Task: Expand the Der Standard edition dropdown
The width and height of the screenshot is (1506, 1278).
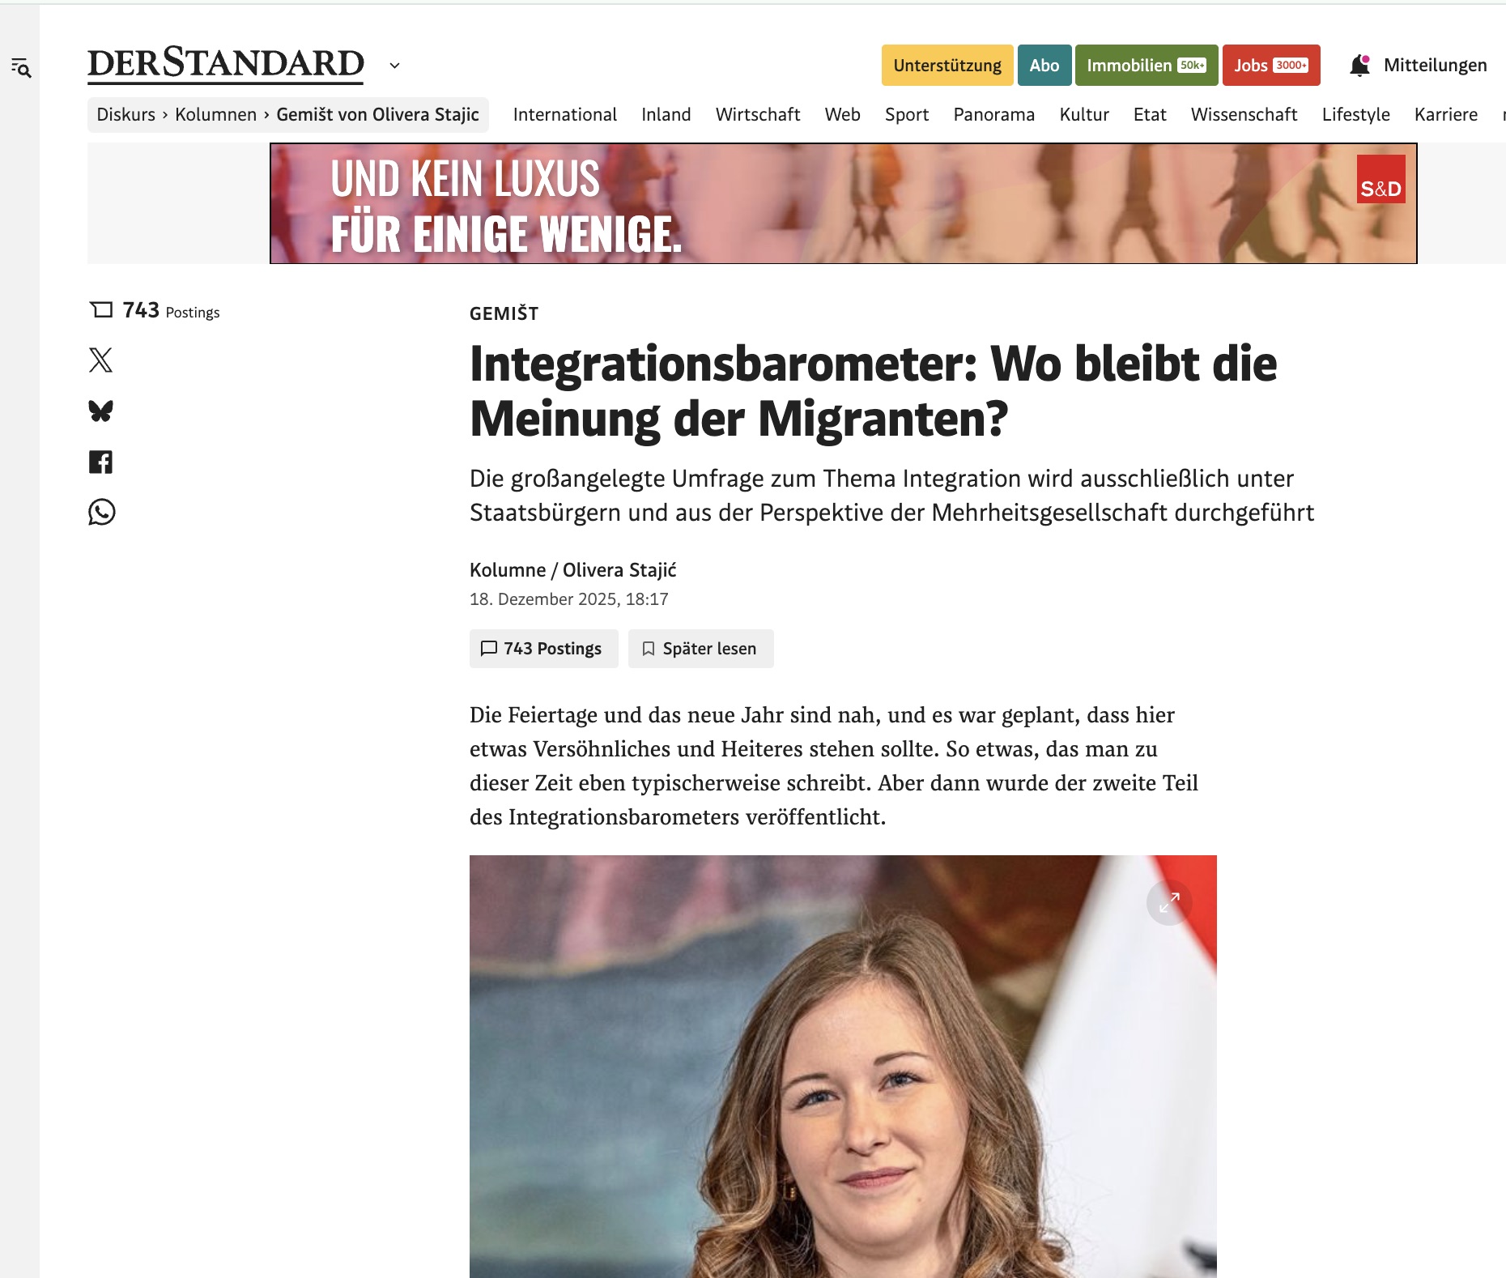Action: (x=394, y=66)
